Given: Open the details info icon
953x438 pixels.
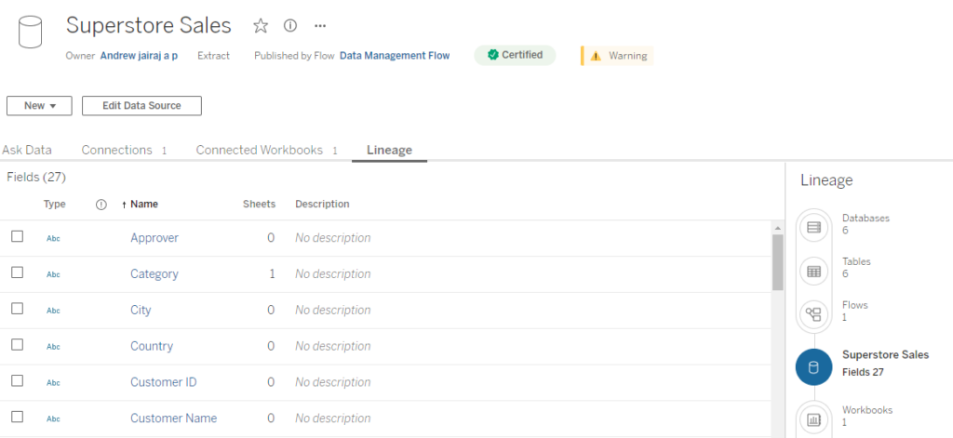Looking at the screenshot, I should tap(290, 25).
